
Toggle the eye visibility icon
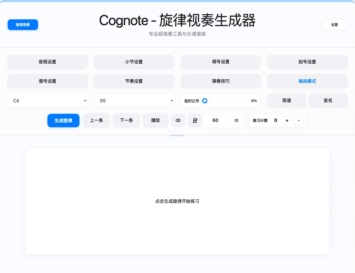pos(178,120)
